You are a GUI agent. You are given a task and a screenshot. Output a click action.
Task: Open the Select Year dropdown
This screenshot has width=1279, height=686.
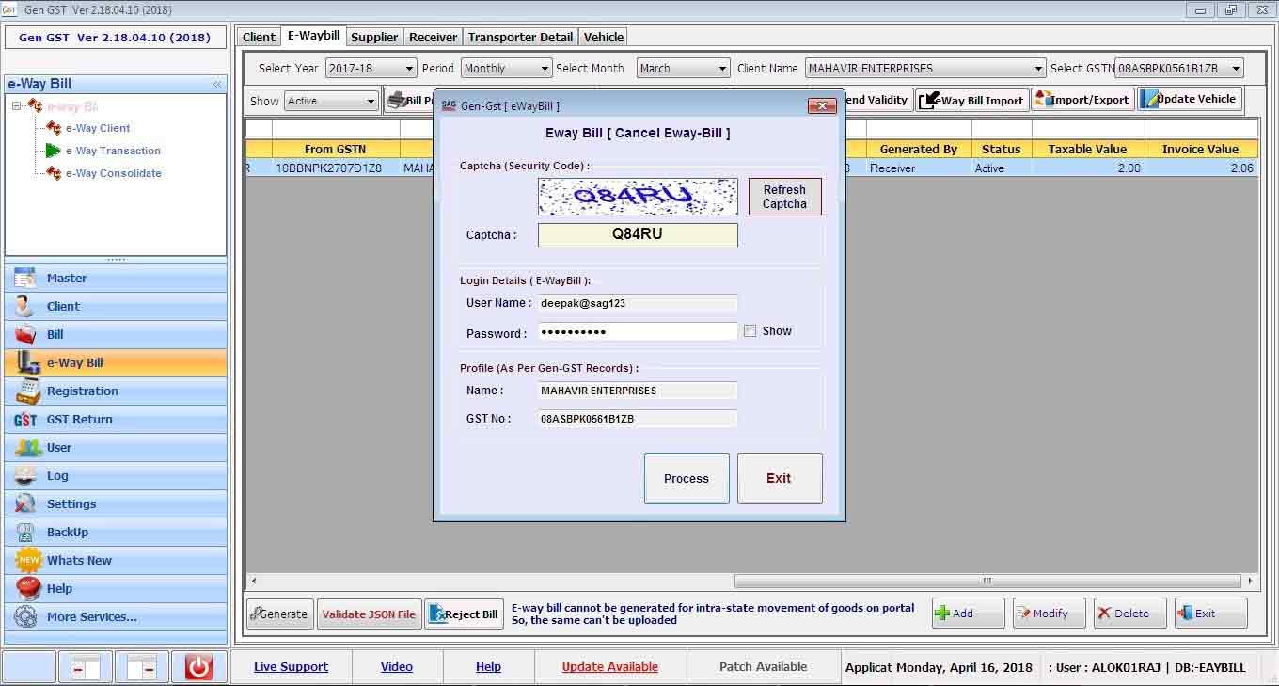coord(371,69)
